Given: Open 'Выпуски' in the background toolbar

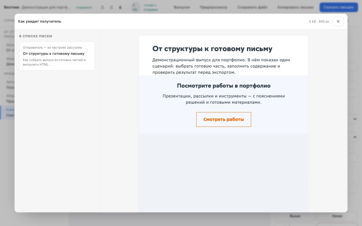Looking at the screenshot, I should coord(182,7).
